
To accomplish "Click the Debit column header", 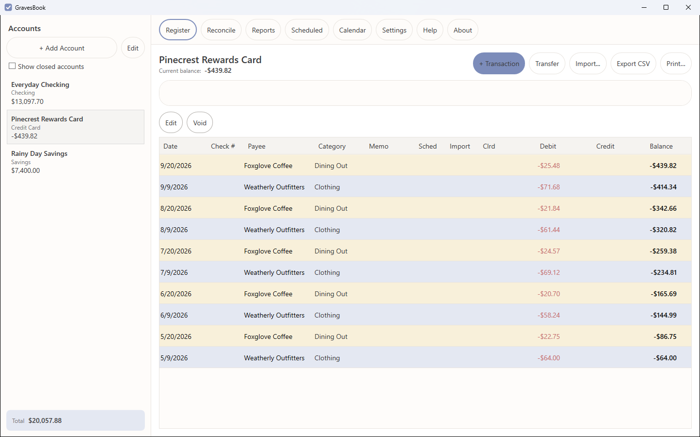I will [x=548, y=146].
